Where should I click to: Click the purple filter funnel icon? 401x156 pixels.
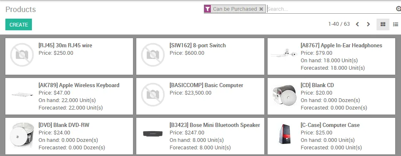click(x=208, y=9)
